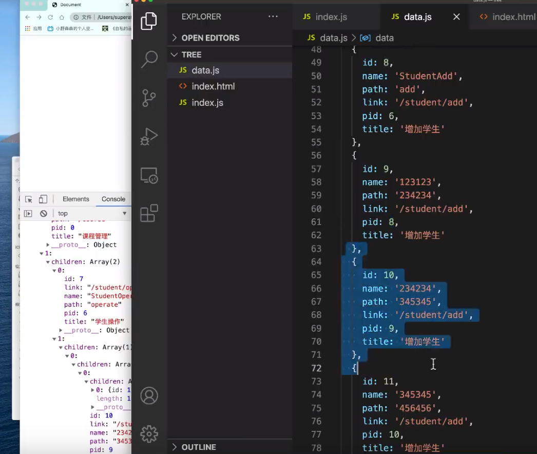Image resolution: width=537 pixels, height=454 pixels.
Task: Open the Accounts menu icon
Action: click(149, 396)
